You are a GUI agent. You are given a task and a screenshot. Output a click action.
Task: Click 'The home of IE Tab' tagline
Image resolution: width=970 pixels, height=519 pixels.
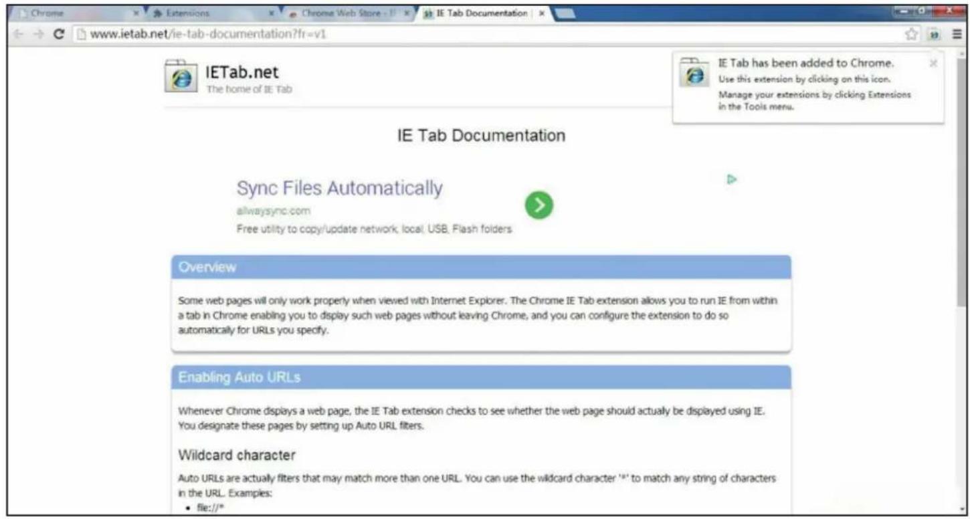[x=249, y=90]
